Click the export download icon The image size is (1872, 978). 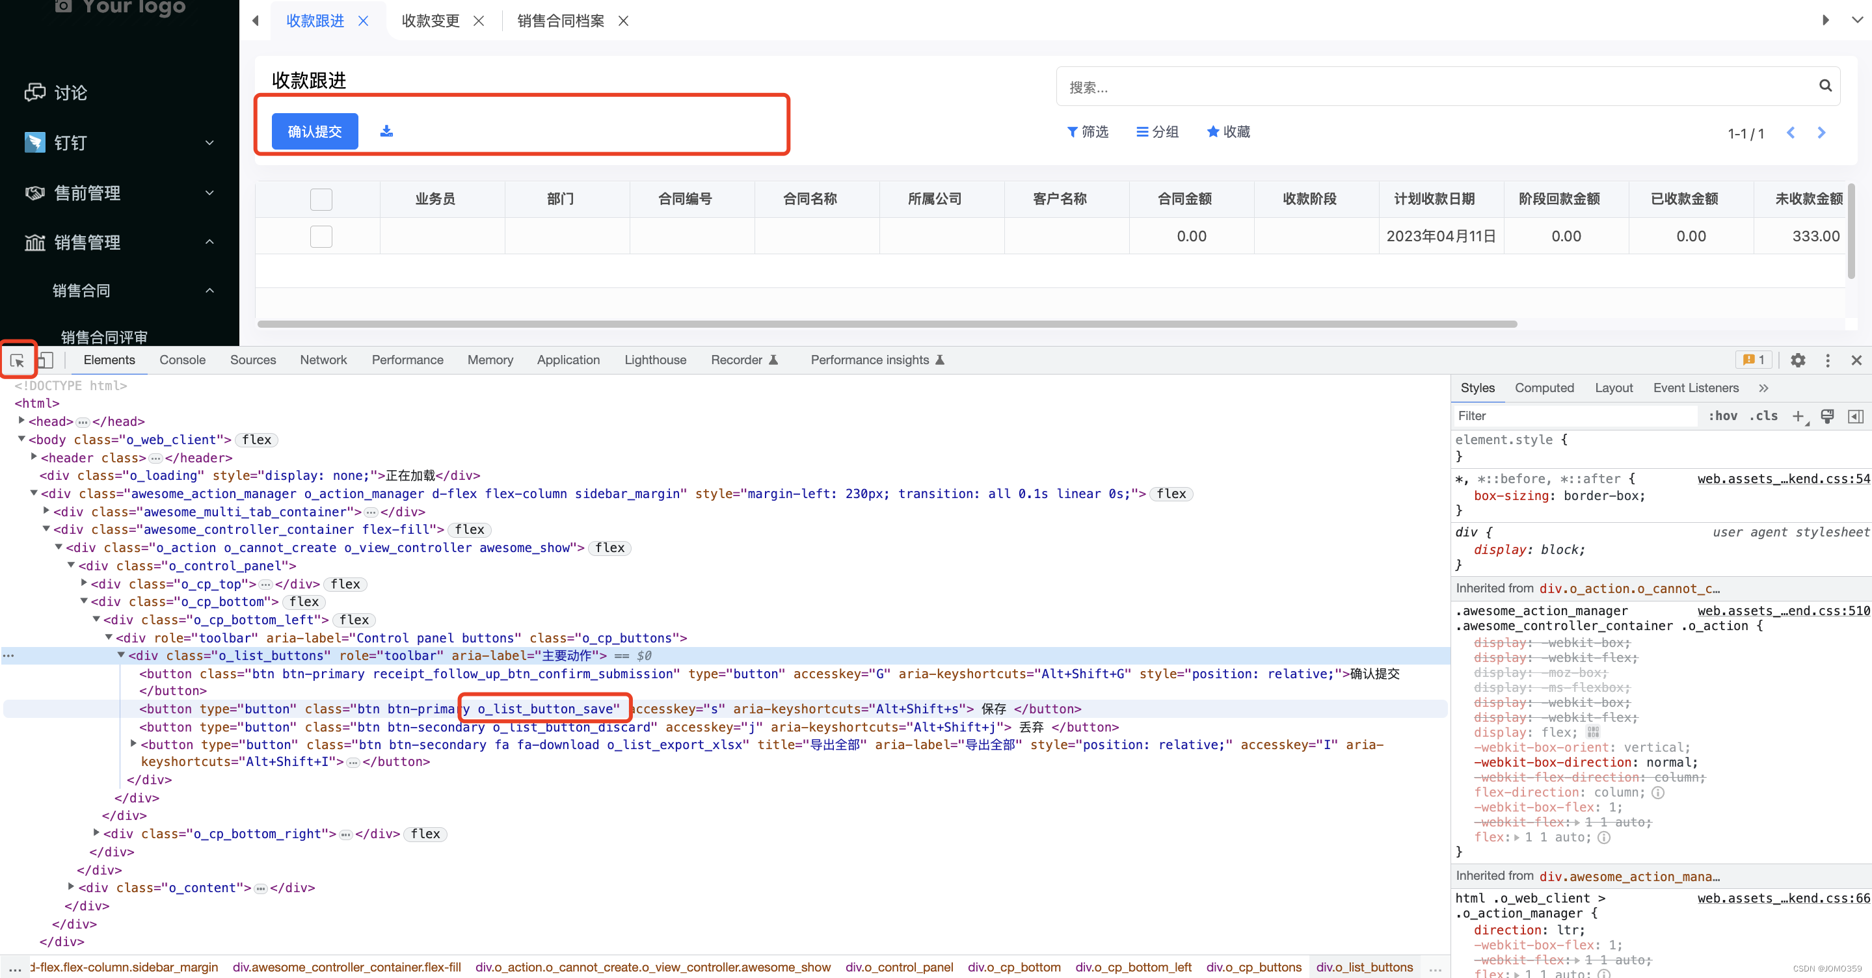(386, 131)
